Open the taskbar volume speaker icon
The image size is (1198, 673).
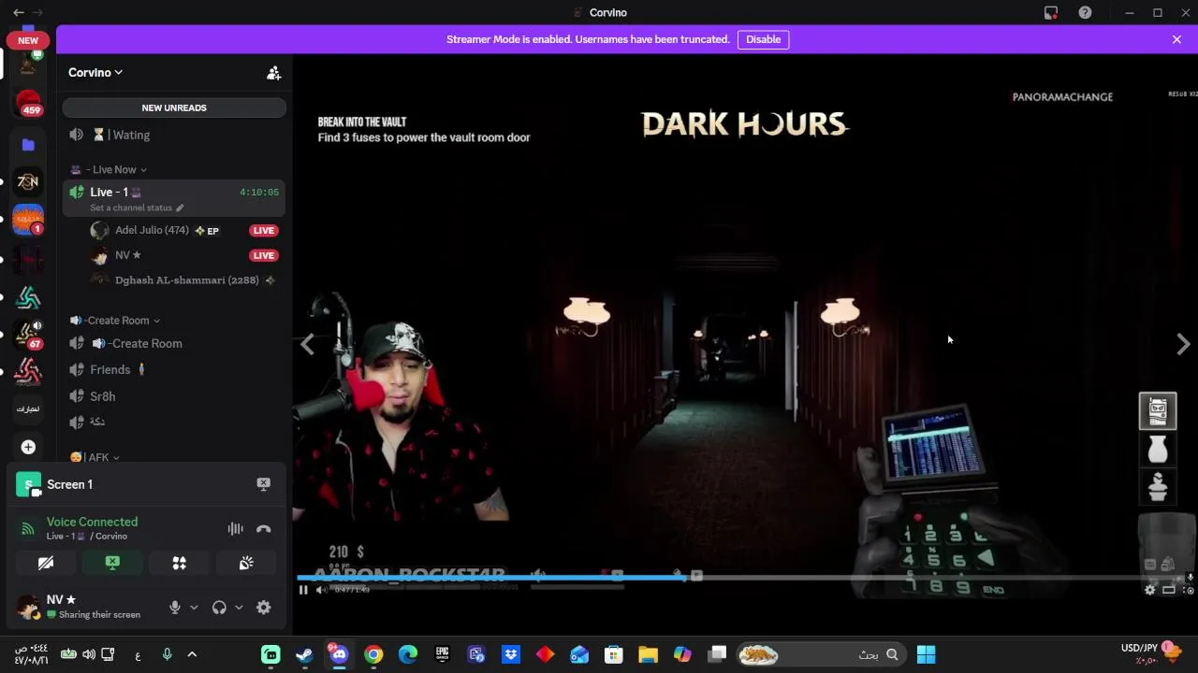[x=88, y=654]
